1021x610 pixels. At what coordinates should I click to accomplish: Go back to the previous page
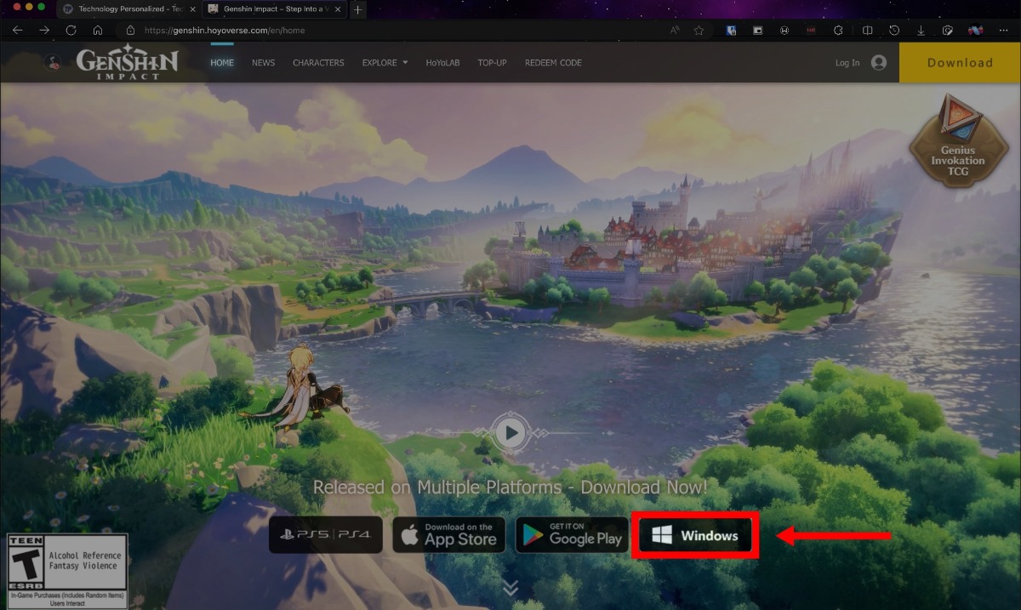(17, 30)
